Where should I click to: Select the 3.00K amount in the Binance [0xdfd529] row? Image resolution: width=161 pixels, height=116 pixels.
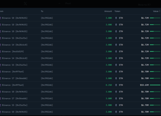click(x=109, y=52)
